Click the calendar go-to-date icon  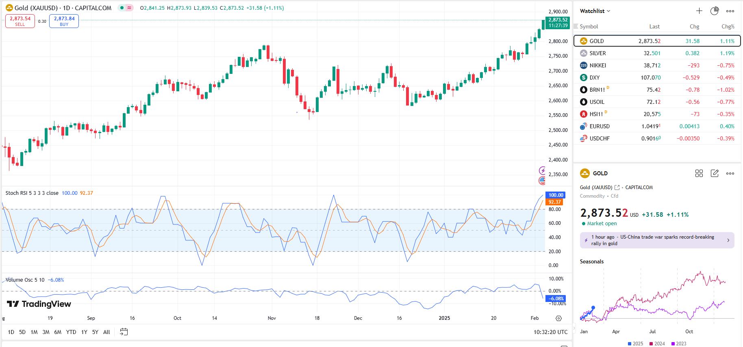pos(124,332)
